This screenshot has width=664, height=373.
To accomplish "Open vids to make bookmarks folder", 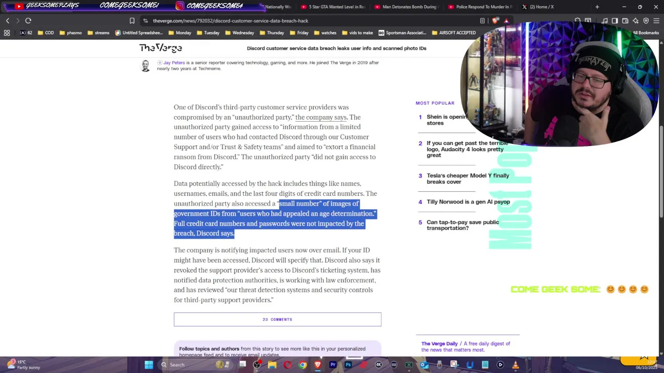I will tap(357, 33).
